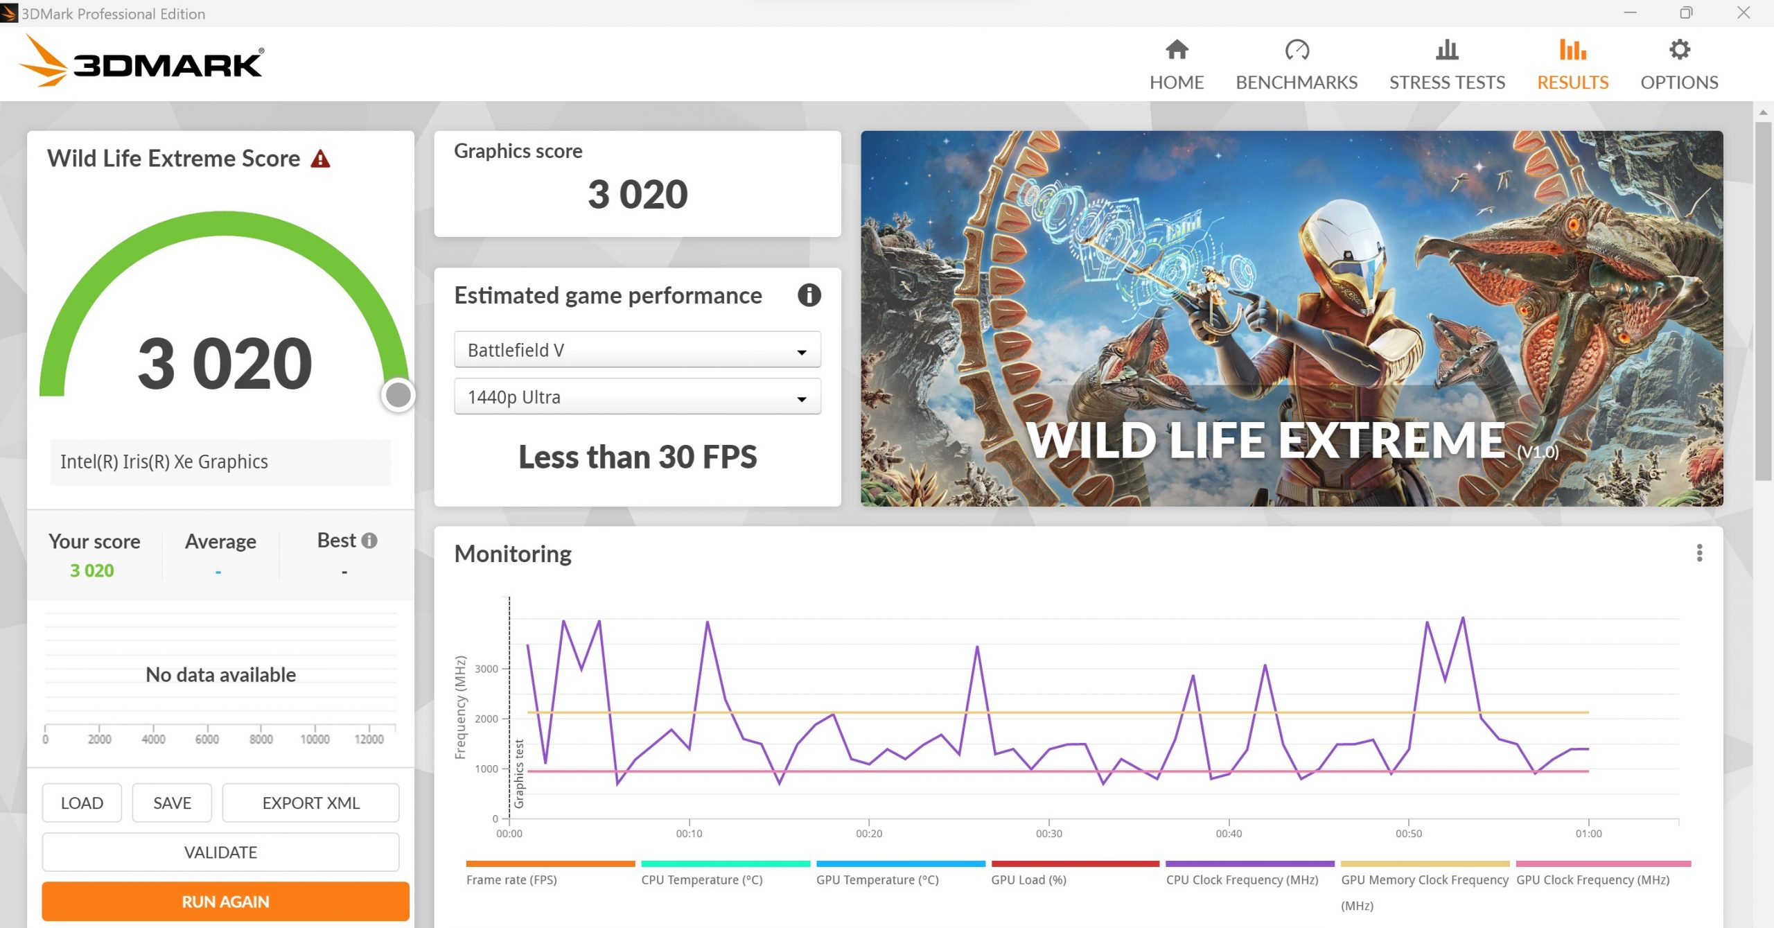Click the Wild Life Extreme banner image
The width and height of the screenshot is (1774, 928).
[1292, 318]
